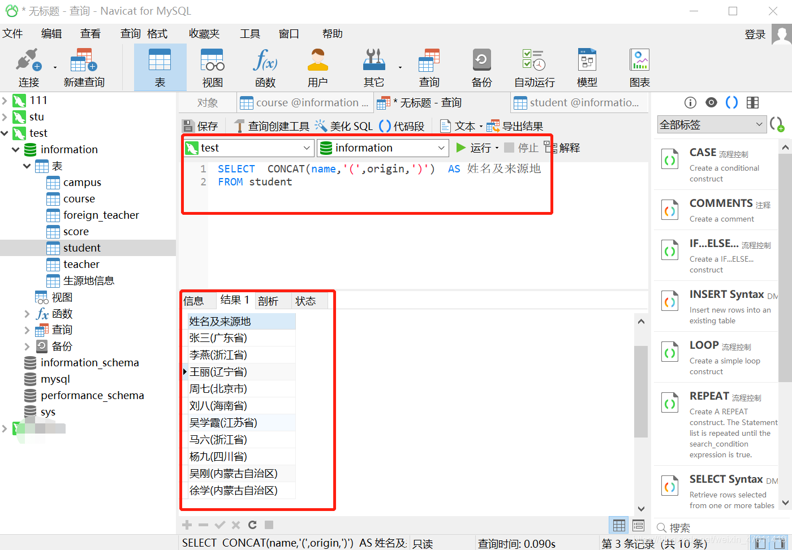
Task: Click 美化 SQL beautify button
Action: point(344,126)
